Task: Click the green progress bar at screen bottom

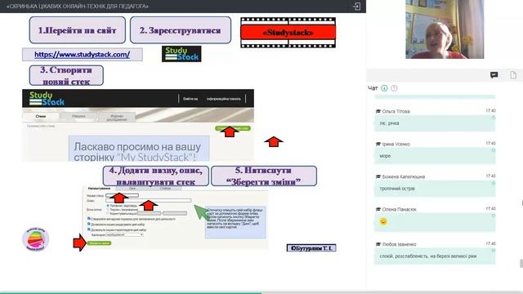Action: coord(131,293)
